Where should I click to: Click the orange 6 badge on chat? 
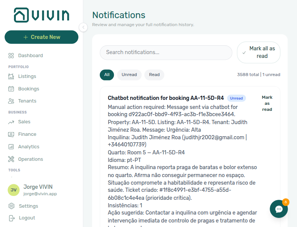286,202
